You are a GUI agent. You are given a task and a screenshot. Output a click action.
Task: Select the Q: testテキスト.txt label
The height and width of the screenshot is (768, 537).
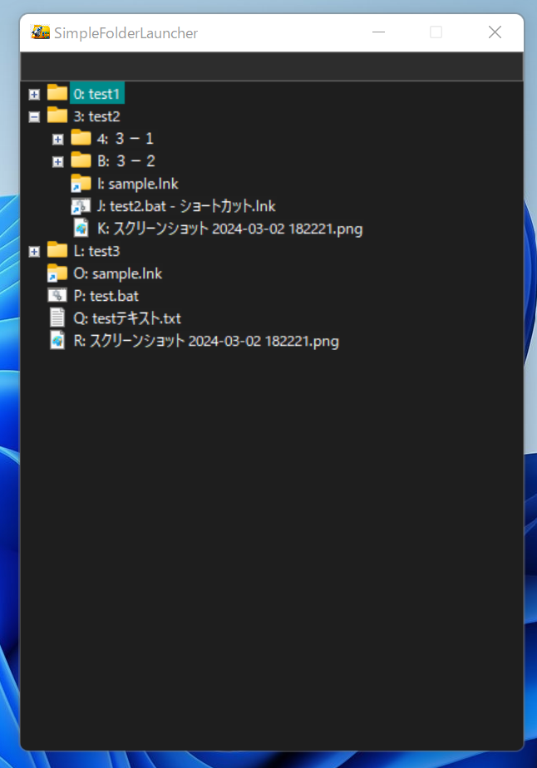click(126, 318)
